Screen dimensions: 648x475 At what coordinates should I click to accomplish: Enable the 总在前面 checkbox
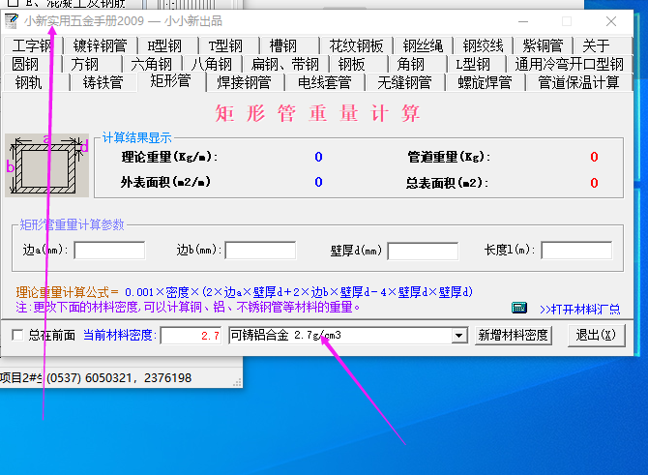(17, 335)
